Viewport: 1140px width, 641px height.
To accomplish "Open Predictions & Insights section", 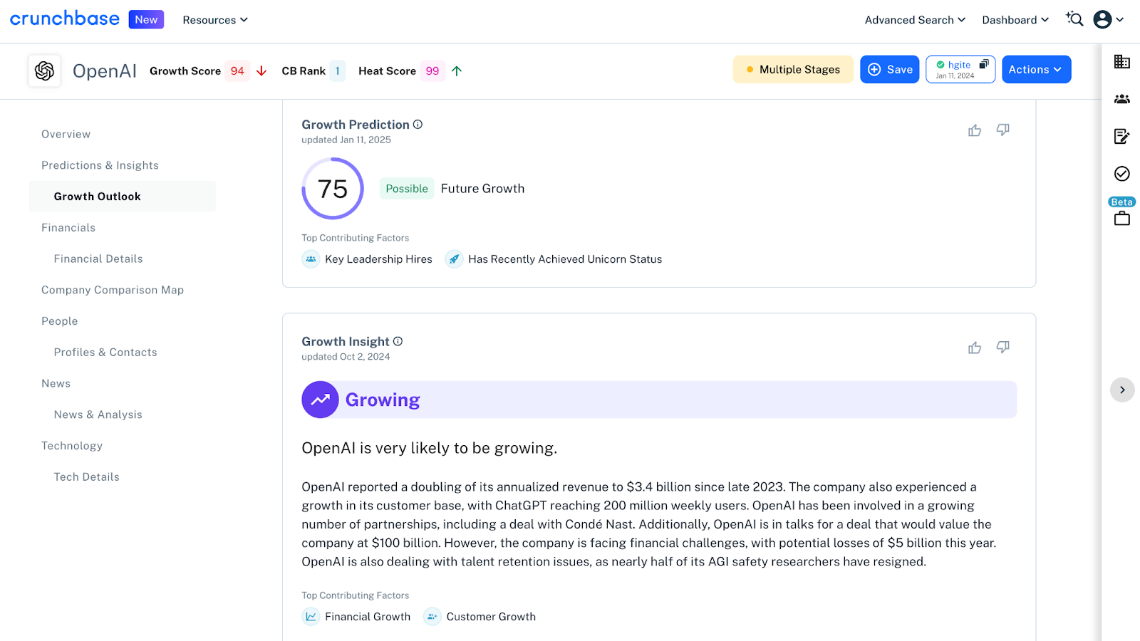I will [100, 165].
